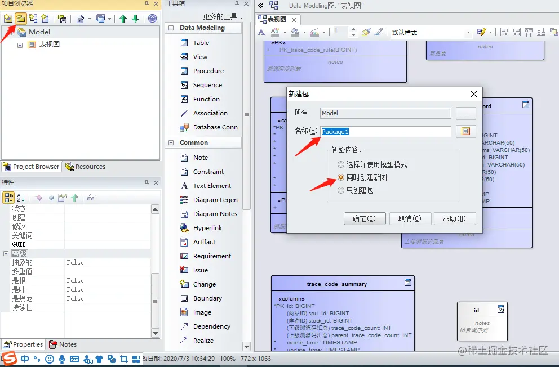The height and width of the screenshot is (367, 559).
Task: Close the 表视图 diagram tab
Action: 294,20
